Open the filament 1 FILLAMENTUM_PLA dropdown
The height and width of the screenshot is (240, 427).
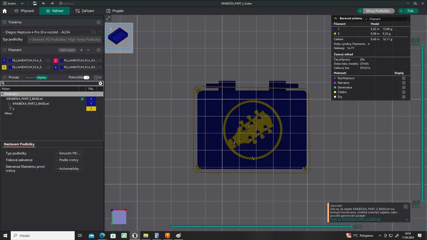tap(26, 60)
